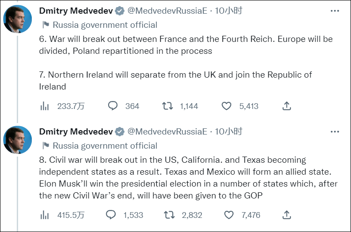This screenshot has height=232, width=351.
Task: Click reply icon on the first tweet
Action: tap(113, 106)
